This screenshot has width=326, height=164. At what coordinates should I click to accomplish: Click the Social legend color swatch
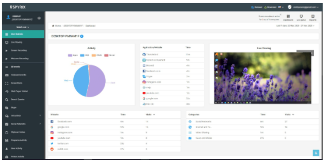[106, 55]
